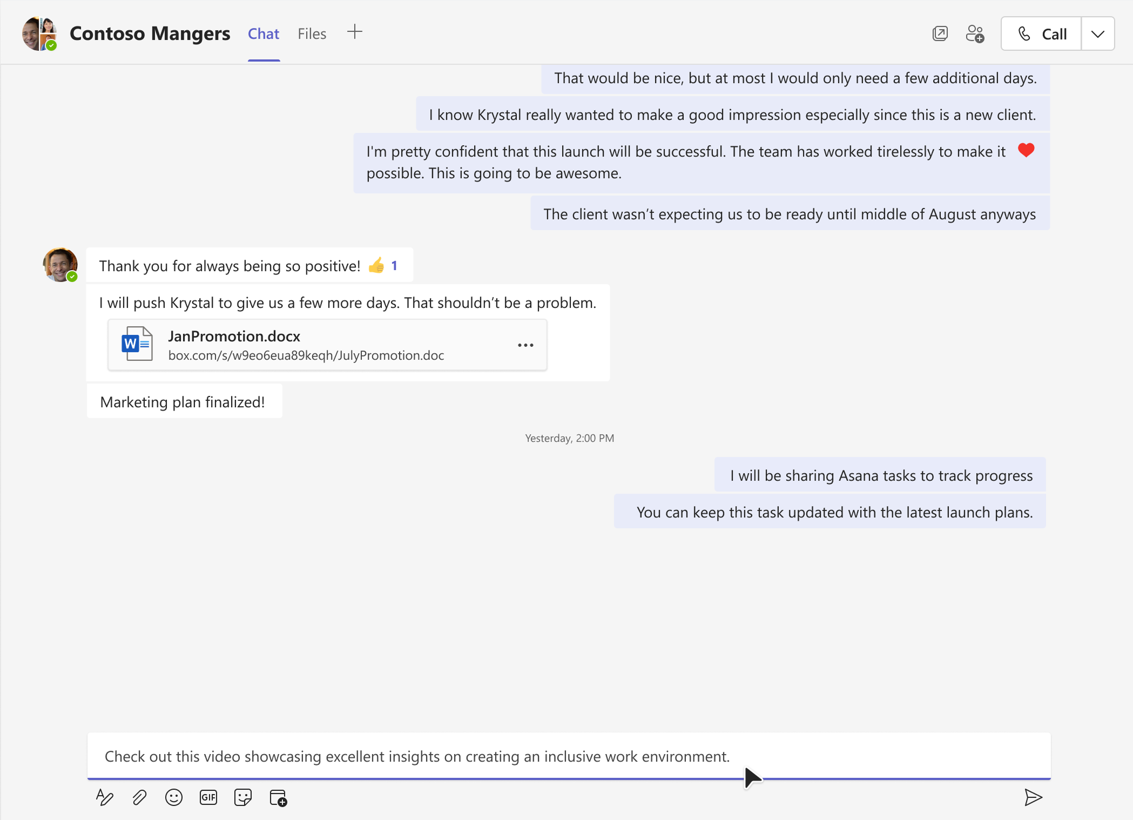Open JanPromotion.docx more options menu
Image resolution: width=1133 pixels, height=820 pixels.
coord(525,345)
